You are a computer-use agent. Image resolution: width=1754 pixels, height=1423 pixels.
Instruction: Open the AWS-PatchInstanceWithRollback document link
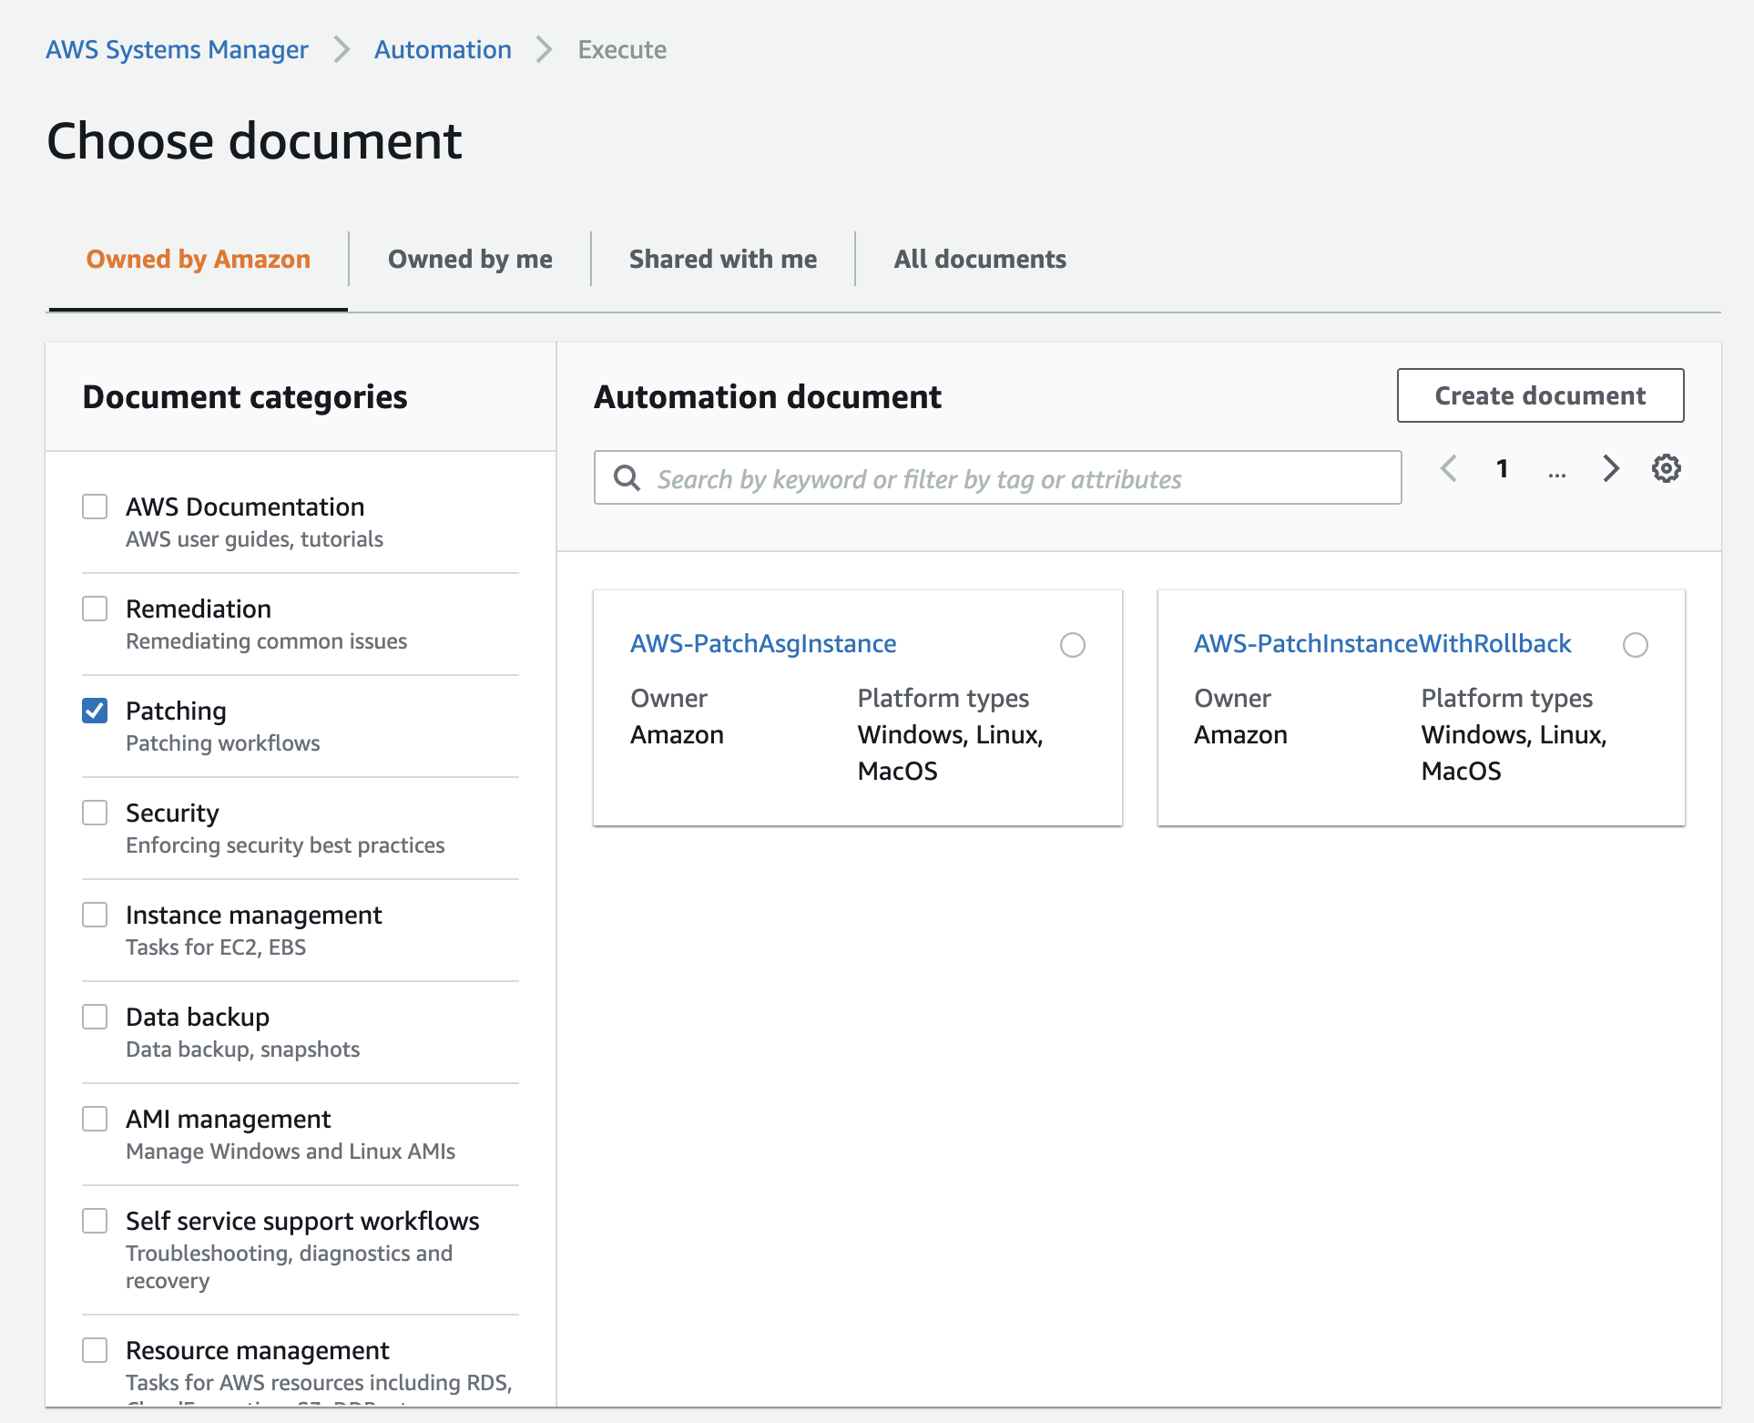pos(1382,644)
